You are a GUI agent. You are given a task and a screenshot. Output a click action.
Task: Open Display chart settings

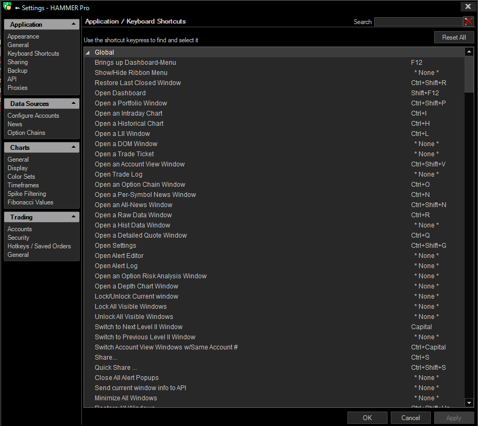(x=17, y=168)
